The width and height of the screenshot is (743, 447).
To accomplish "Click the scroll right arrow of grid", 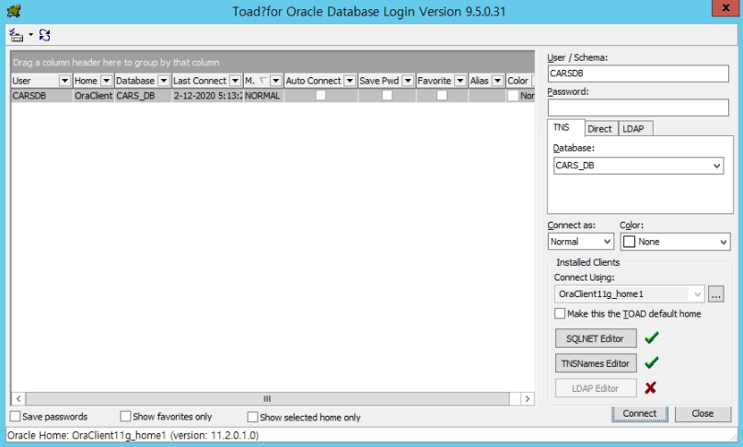I will (528, 398).
